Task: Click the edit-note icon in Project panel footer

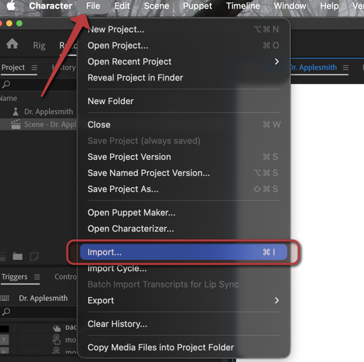Action: [x=34, y=257]
